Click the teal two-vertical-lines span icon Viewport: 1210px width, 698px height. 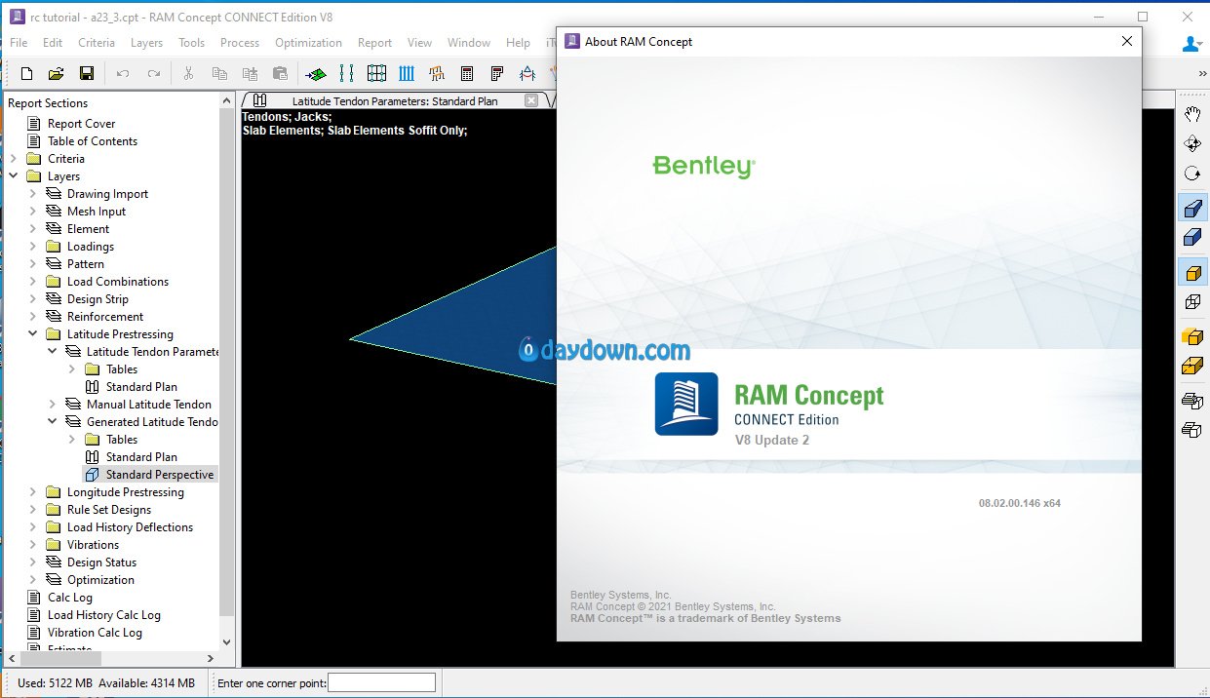(x=346, y=73)
